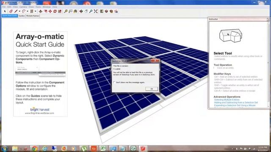Click the Instructor panel vertical scrollbar
The image size is (271, 152).
(268, 65)
